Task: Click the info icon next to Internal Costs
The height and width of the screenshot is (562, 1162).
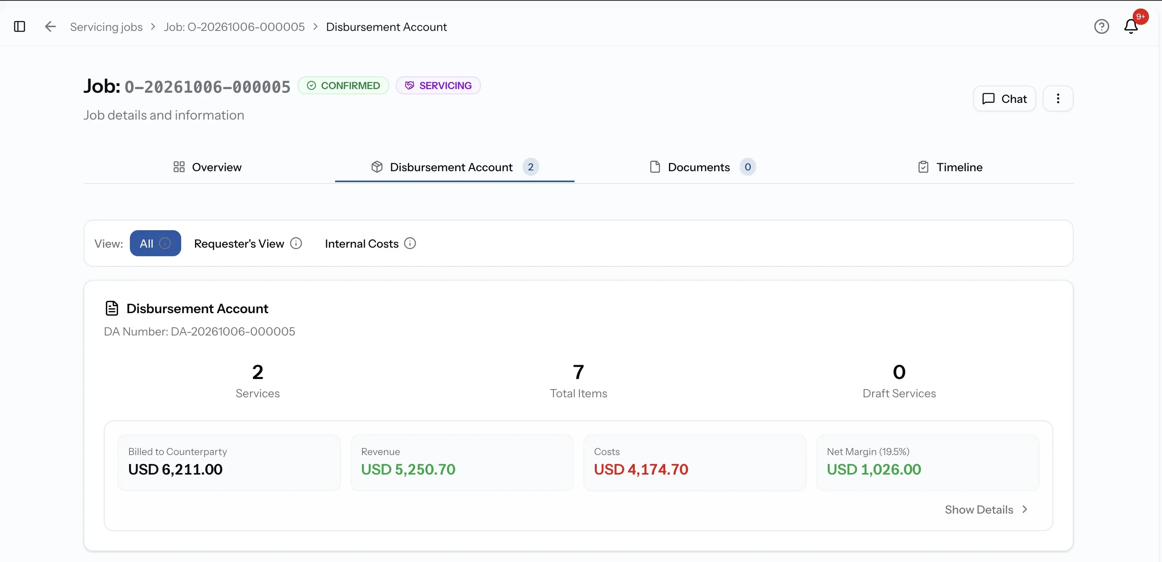Action: click(x=410, y=243)
